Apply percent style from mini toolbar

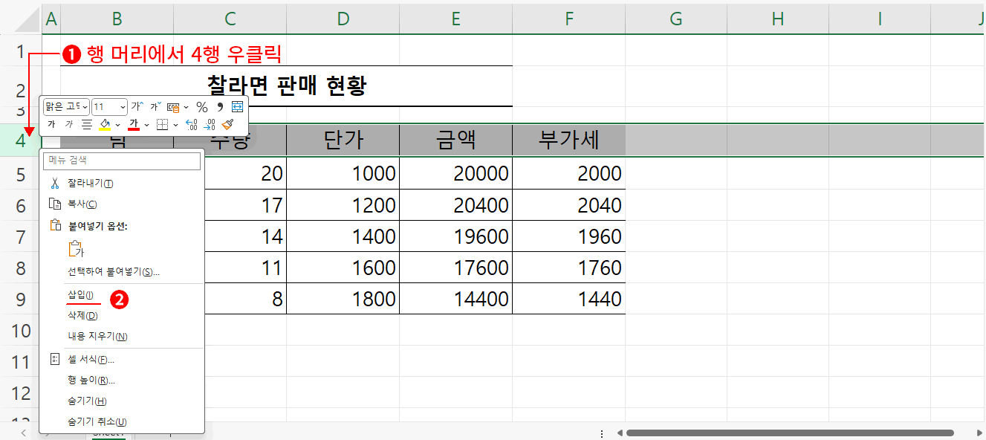[x=201, y=107]
